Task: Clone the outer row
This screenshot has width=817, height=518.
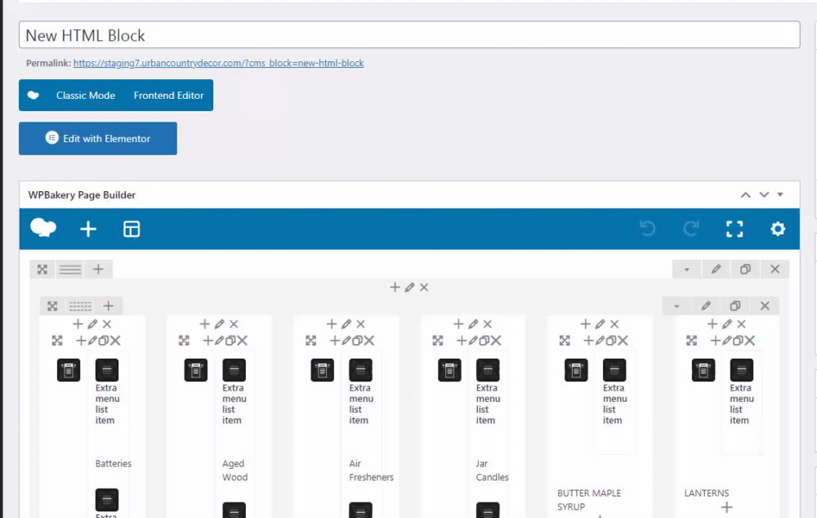Action: pos(745,269)
